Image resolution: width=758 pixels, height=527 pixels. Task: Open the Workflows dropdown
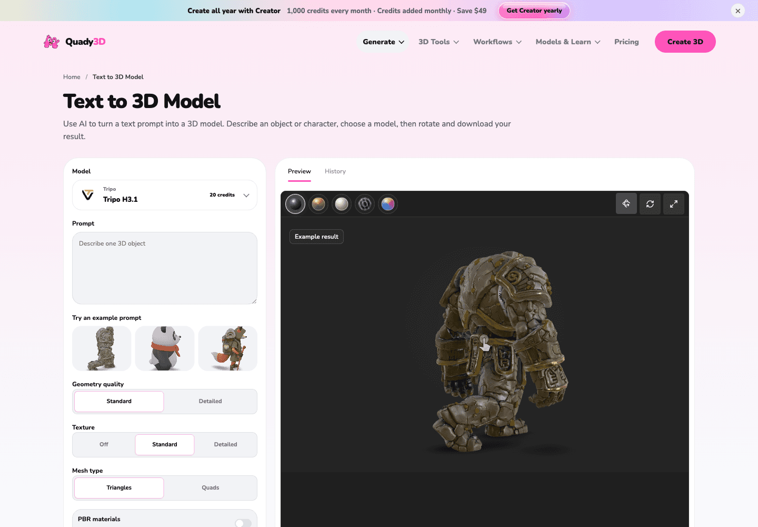[x=497, y=42]
